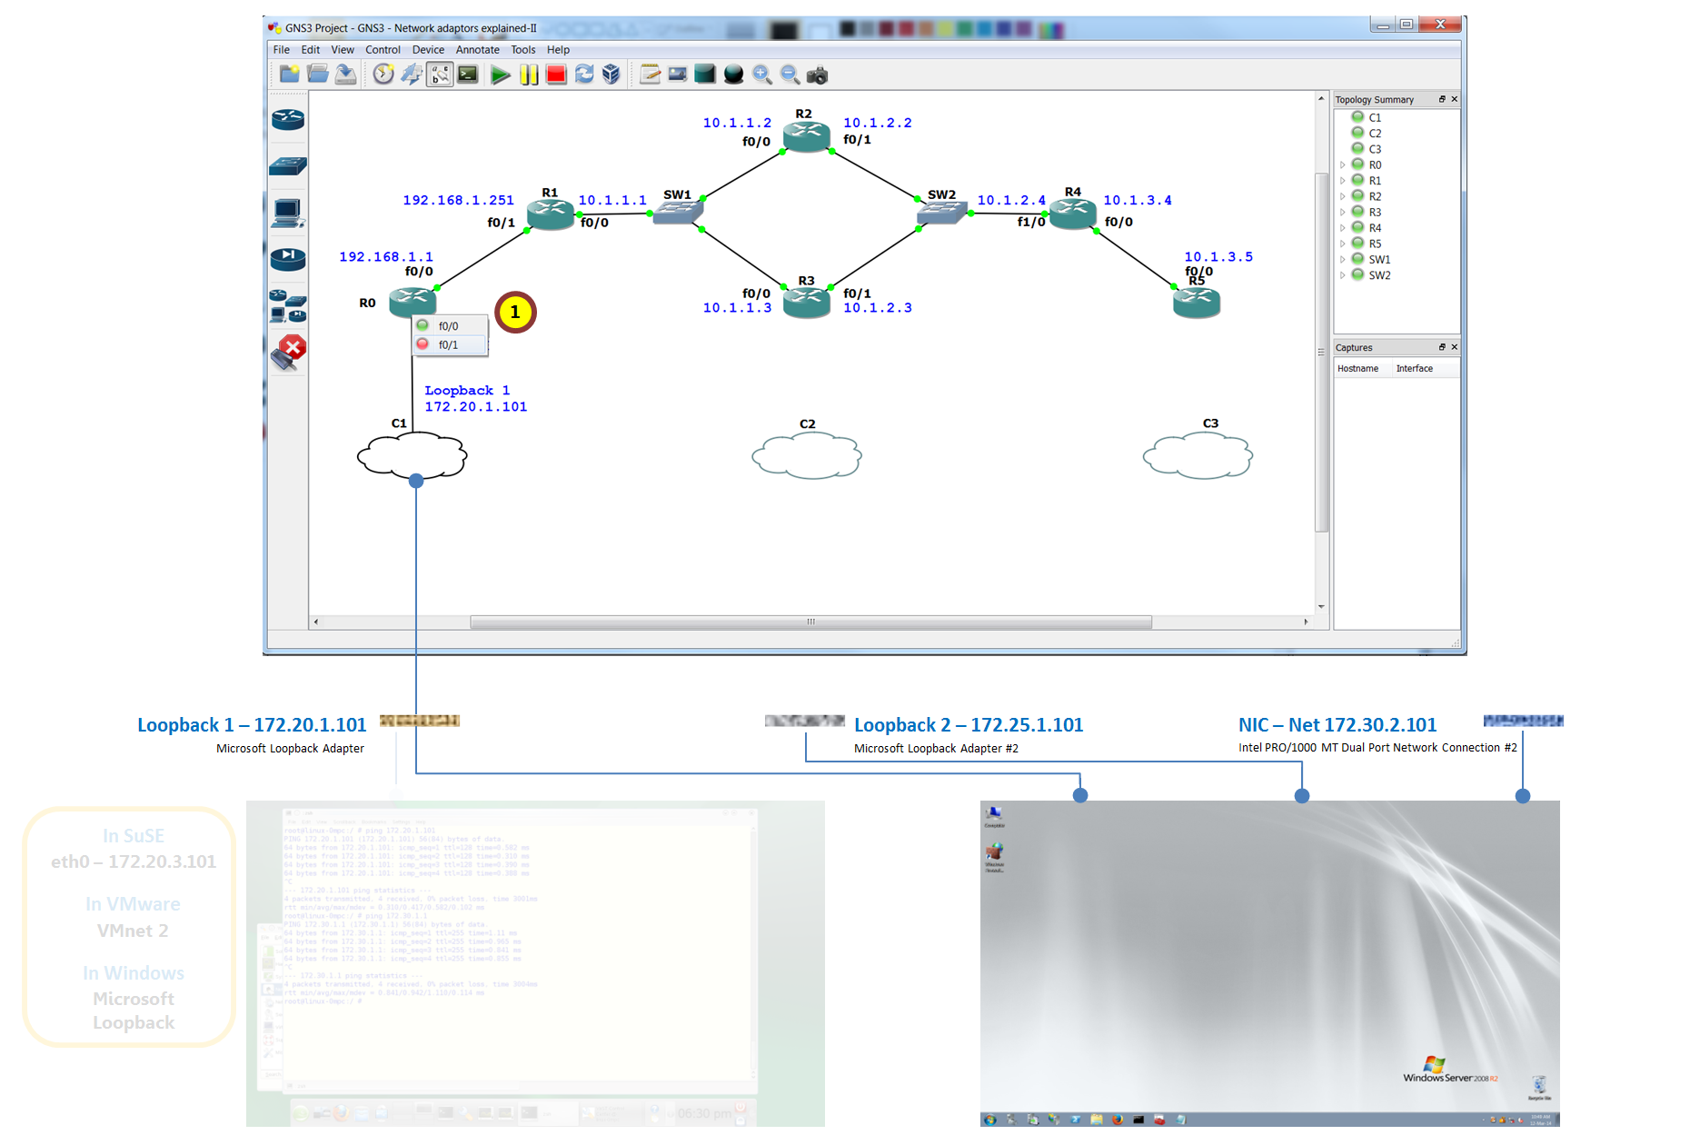Image resolution: width=1690 pixels, height=1145 pixels.
Task: Reload all devices via the circular arrows icon
Action: (x=584, y=75)
